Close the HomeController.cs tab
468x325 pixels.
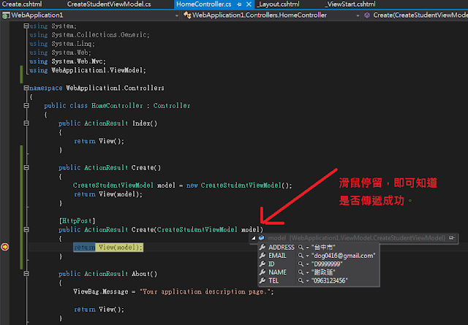(249, 4)
